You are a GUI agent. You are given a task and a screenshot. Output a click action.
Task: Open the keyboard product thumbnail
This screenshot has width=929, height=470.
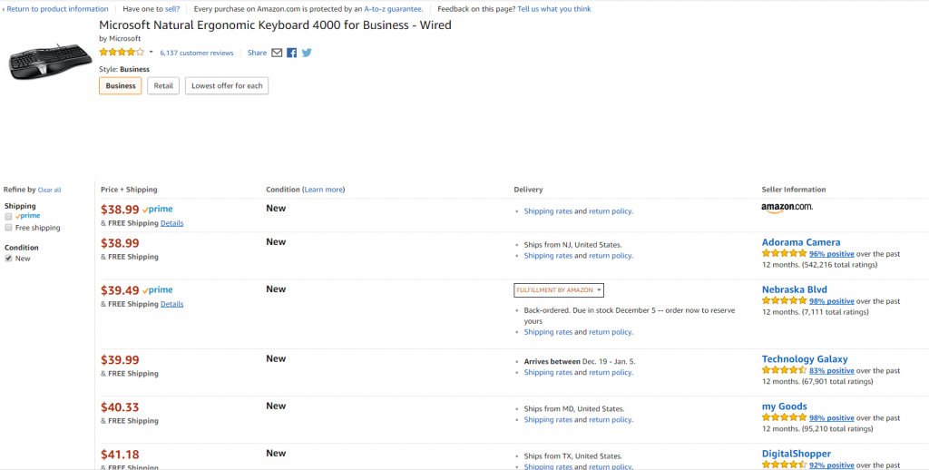pos(51,61)
